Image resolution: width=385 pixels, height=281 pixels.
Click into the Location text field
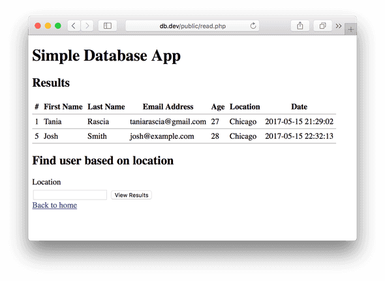[x=70, y=195]
